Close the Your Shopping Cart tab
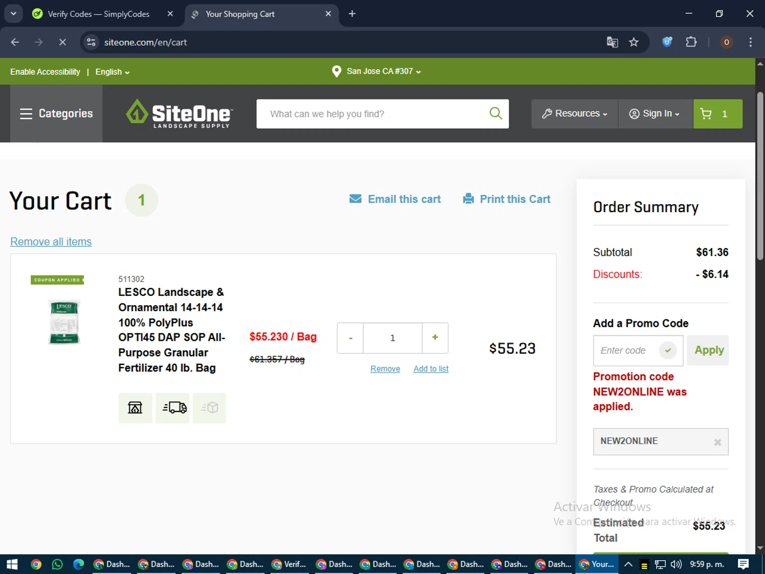This screenshot has width=765, height=574. click(x=328, y=14)
